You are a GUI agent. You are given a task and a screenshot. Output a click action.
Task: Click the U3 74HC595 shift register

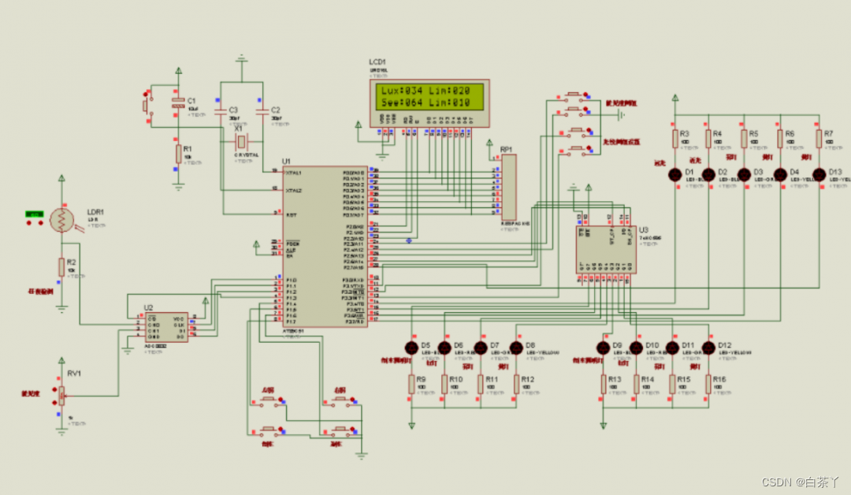click(x=606, y=250)
